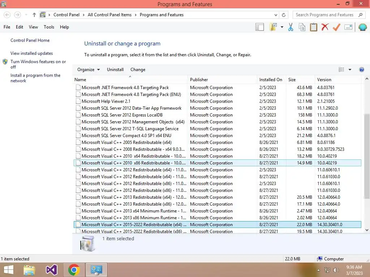This screenshot has width=370, height=277.
Task: Click icon of .NET Framework 4.8 Targeting Pack (ENU)
Action: 78,94
